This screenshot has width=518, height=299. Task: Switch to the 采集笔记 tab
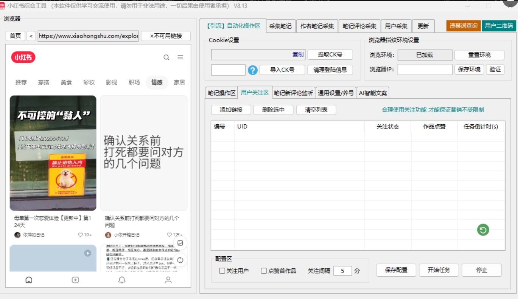click(x=280, y=26)
